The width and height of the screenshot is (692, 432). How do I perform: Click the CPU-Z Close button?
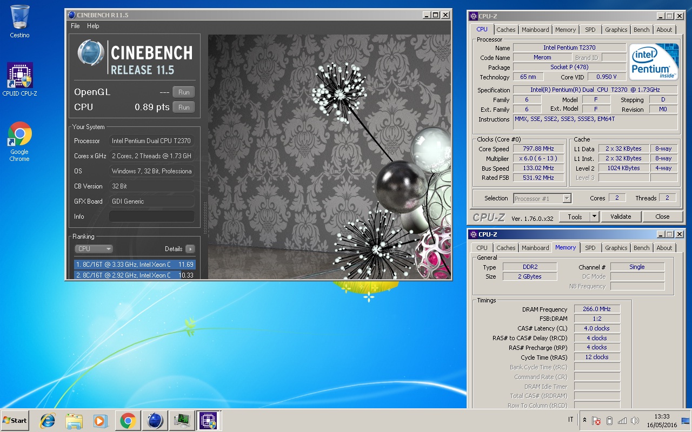click(662, 217)
